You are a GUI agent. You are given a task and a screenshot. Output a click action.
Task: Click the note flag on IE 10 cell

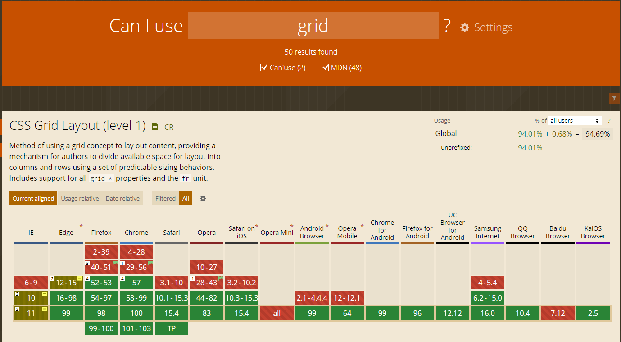tap(45, 294)
